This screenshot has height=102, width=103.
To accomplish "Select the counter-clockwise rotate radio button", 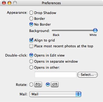I will pyautogui.click(x=31, y=85).
